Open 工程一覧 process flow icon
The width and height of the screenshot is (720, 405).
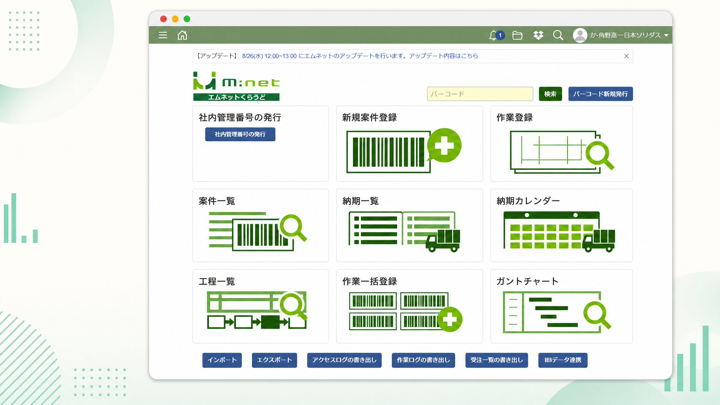(x=257, y=310)
